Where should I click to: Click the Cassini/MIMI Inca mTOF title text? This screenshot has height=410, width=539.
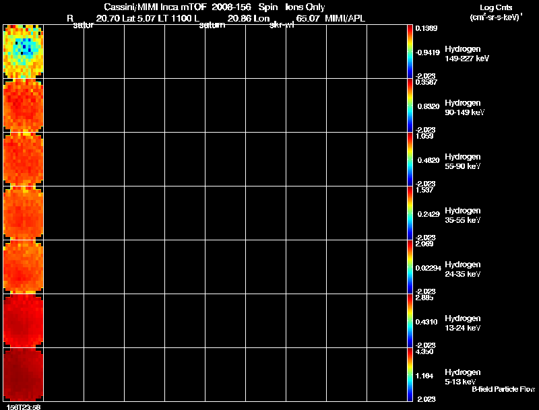tap(155, 7)
